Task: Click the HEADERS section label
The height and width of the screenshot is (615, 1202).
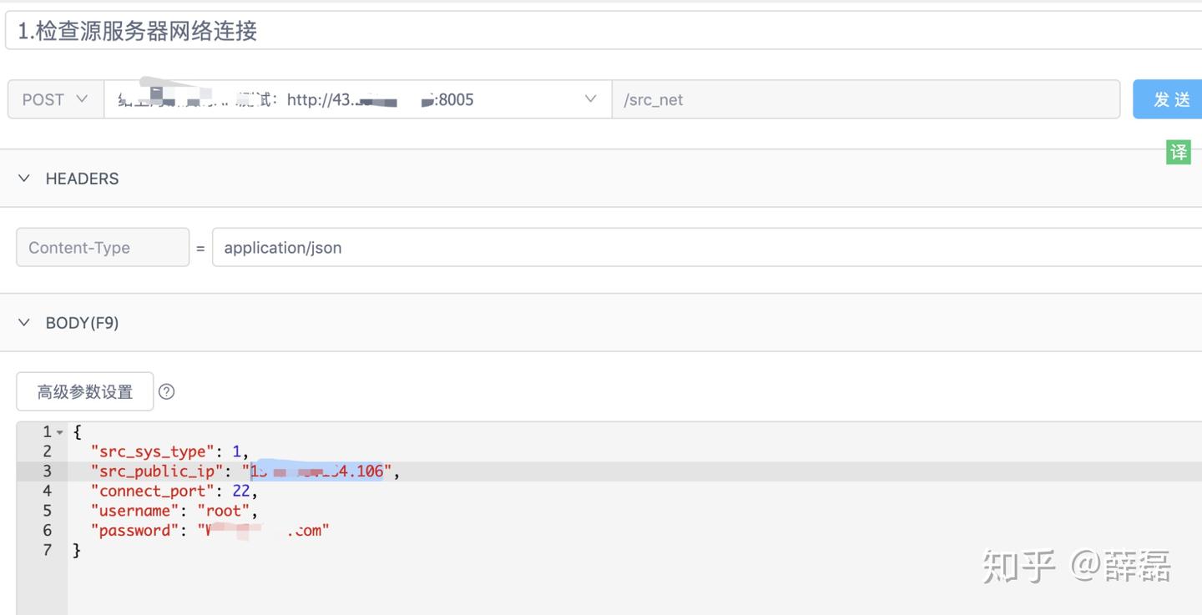Action: tap(82, 179)
